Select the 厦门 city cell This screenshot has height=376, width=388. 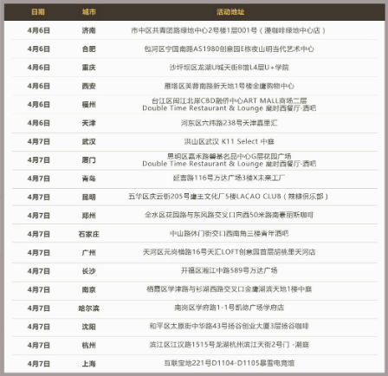88,160
